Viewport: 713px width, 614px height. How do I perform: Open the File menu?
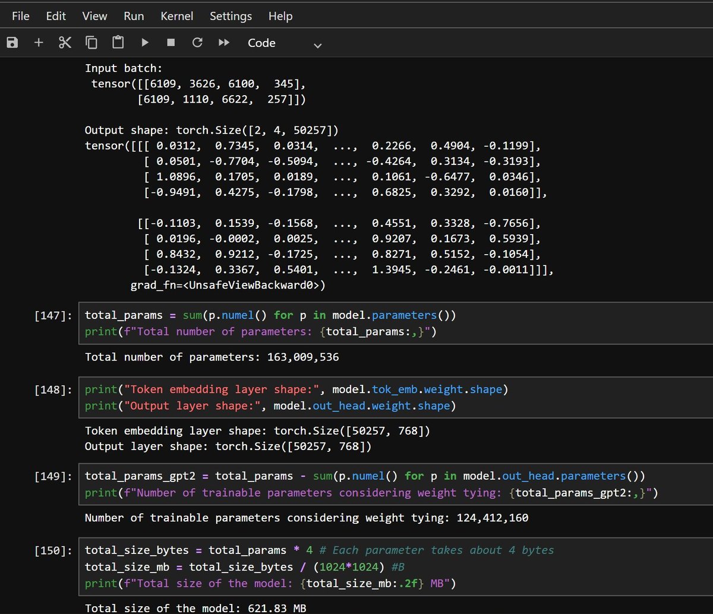[x=21, y=16]
